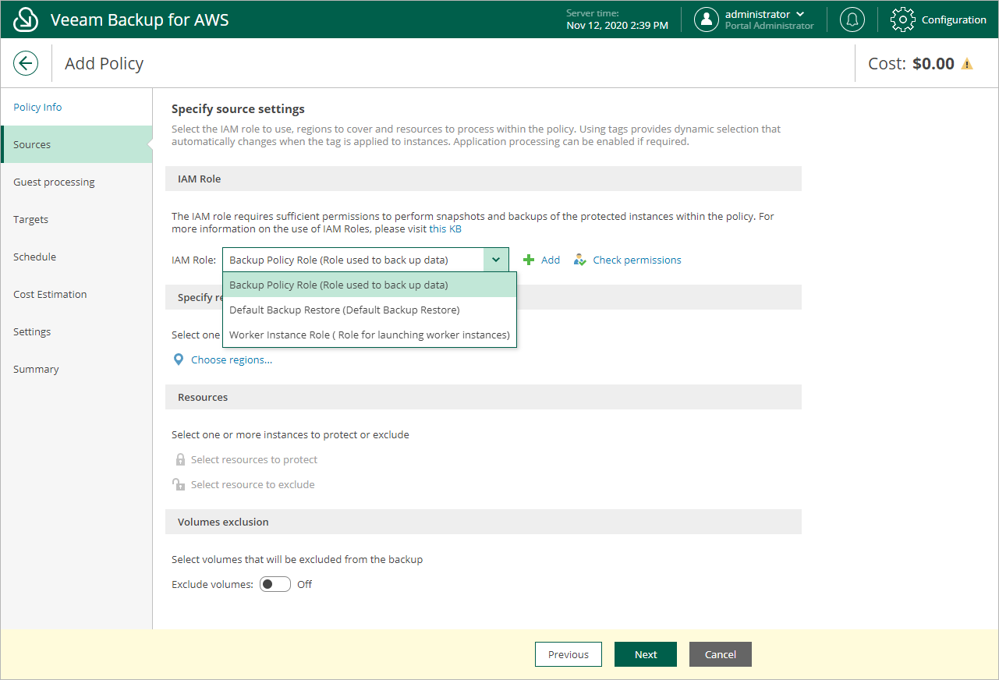Click the cost warning triangle icon
Image resolution: width=999 pixels, height=680 pixels.
click(x=967, y=64)
